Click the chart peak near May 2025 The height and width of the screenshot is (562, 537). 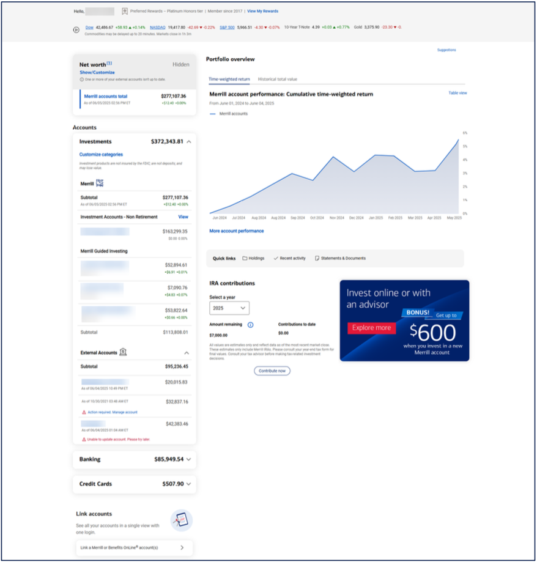coord(458,140)
